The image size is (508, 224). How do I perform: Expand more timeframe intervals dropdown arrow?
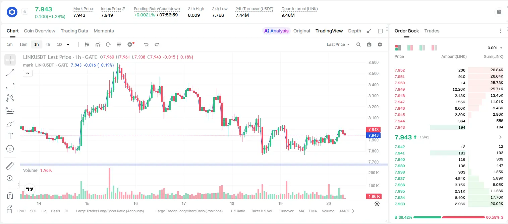68,44
